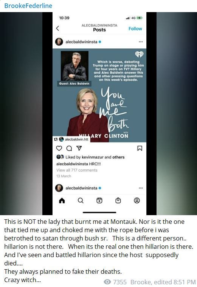The width and height of the screenshot is (197, 287).
Task: Open the Shop bag icon
Action: tap(118, 201)
